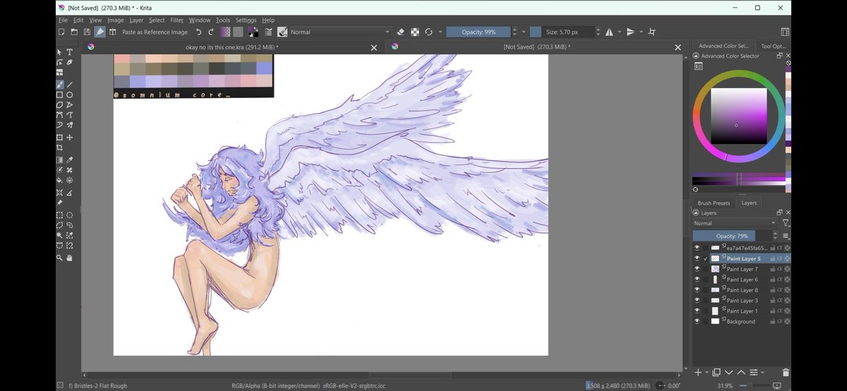Select the Zoom magnifier tool

coord(60,258)
